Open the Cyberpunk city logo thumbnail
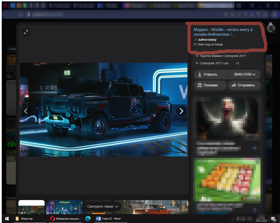The image size is (280, 223). click(x=64, y=207)
